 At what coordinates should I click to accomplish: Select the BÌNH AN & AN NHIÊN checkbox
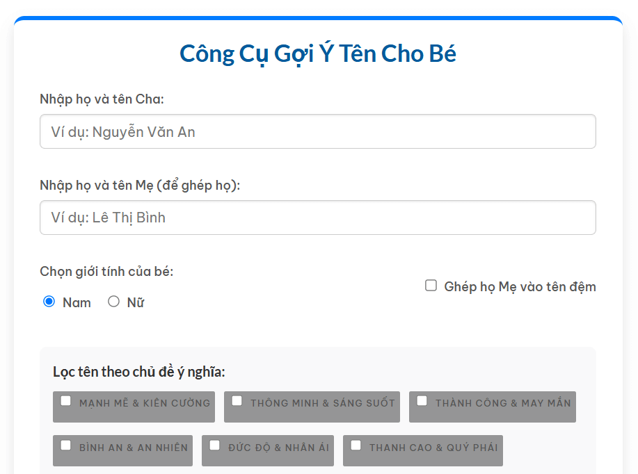click(x=66, y=446)
